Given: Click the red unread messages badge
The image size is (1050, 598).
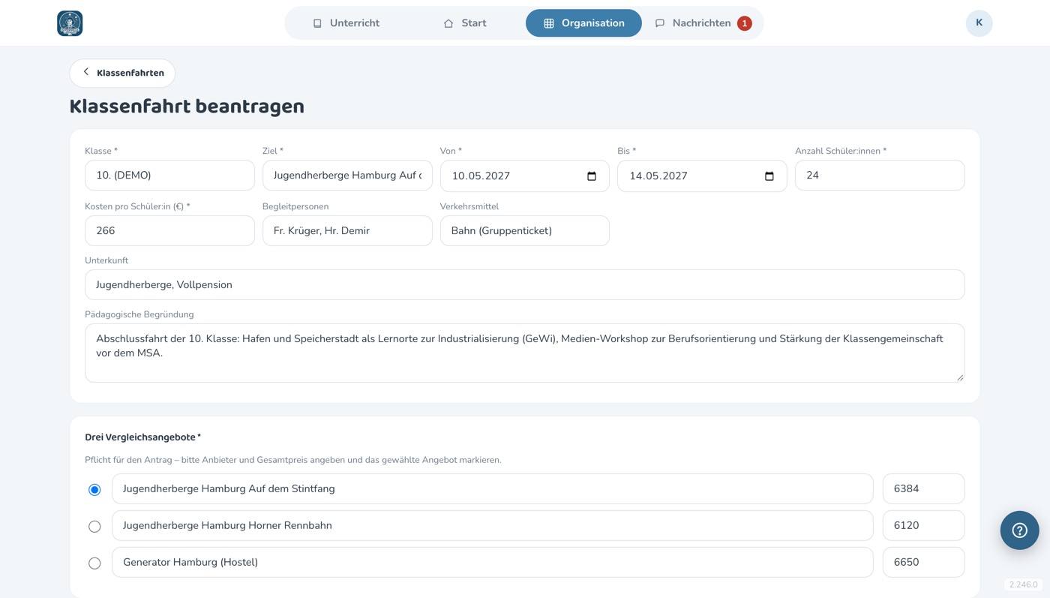Looking at the screenshot, I should (x=744, y=23).
